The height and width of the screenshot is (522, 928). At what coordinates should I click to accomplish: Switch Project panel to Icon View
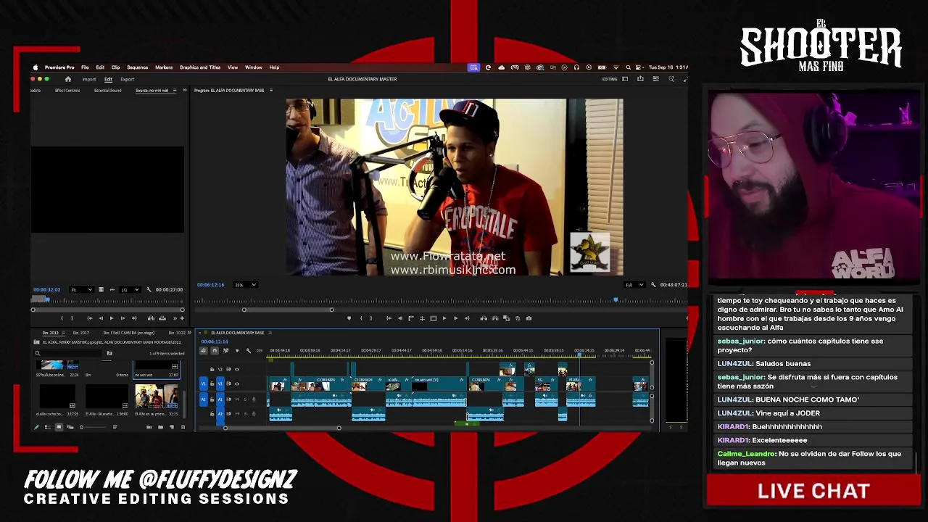pyautogui.click(x=59, y=427)
